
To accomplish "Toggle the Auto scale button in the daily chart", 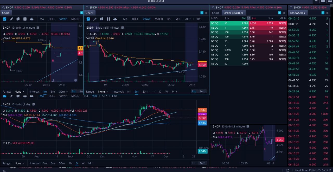I will point(202,163).
